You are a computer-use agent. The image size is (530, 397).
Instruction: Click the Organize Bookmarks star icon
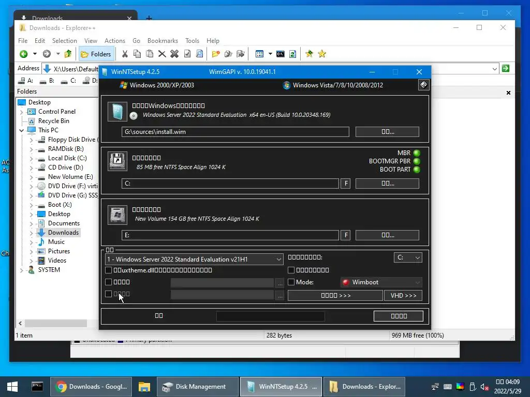point(322,54)
